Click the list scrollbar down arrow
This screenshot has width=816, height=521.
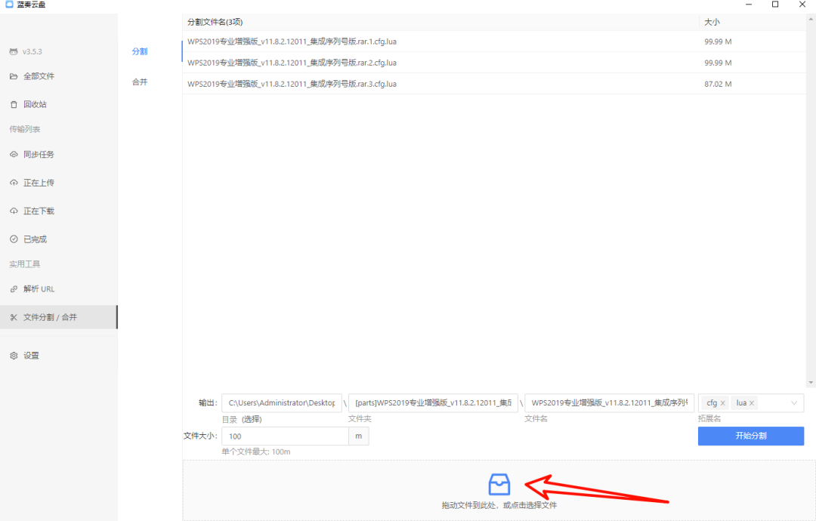point(811,383)
